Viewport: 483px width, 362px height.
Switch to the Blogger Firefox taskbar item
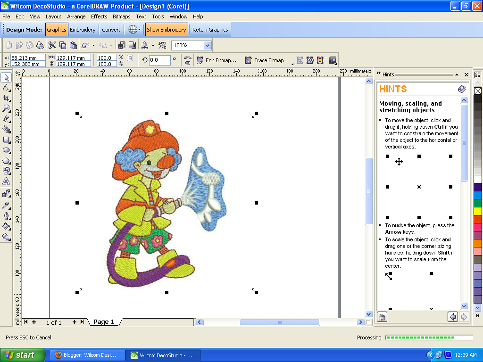pyautogui.click(x=87, y=355)
